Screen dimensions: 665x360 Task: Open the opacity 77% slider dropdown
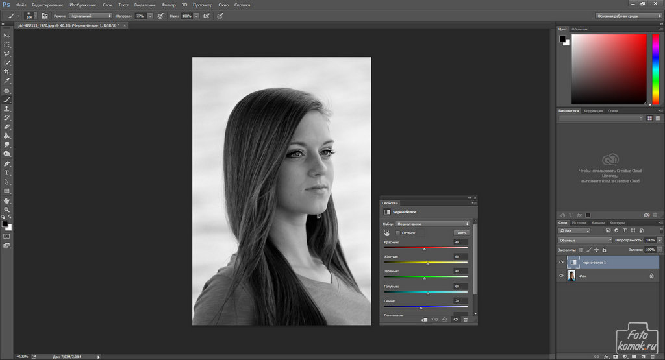150,16
